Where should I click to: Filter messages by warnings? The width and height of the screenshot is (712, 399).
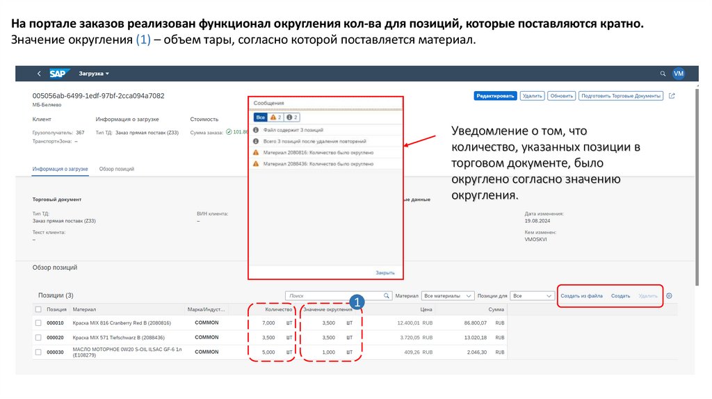click(x=275, y=117)
